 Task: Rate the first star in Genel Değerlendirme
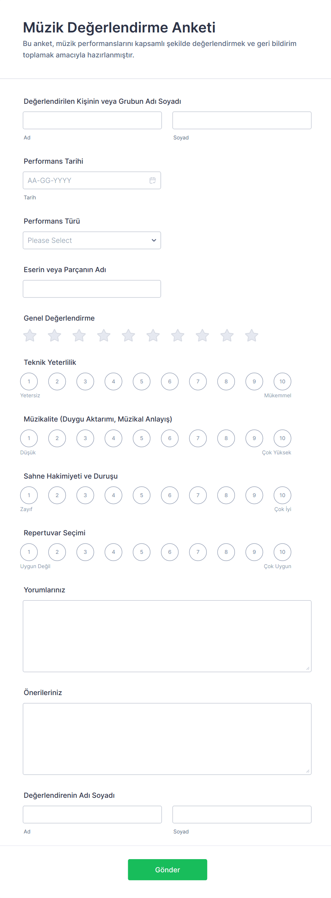(x=30, y=336)
